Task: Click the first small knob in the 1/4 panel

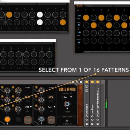Action: pyautogui.click(x=42, y=90)
